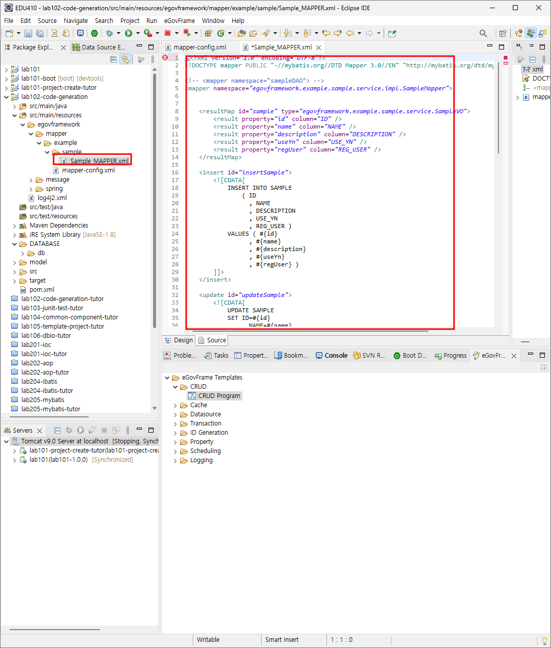Screen dimensions: 551x648
Task: Open the eGovFrame menu
Action: pyautogui.click(x=179, y=20)
